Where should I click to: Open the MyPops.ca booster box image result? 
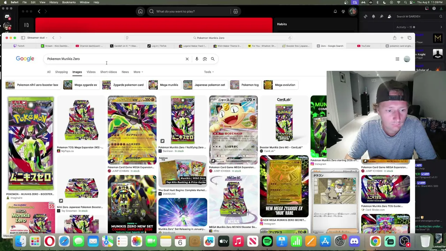[x=81, y=120]
